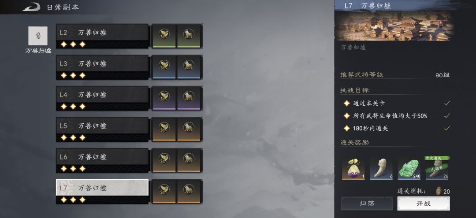Screen dimensions: 476x218
Task: Tap the gourd stamina cost icon
Action: tap(439, 191)
